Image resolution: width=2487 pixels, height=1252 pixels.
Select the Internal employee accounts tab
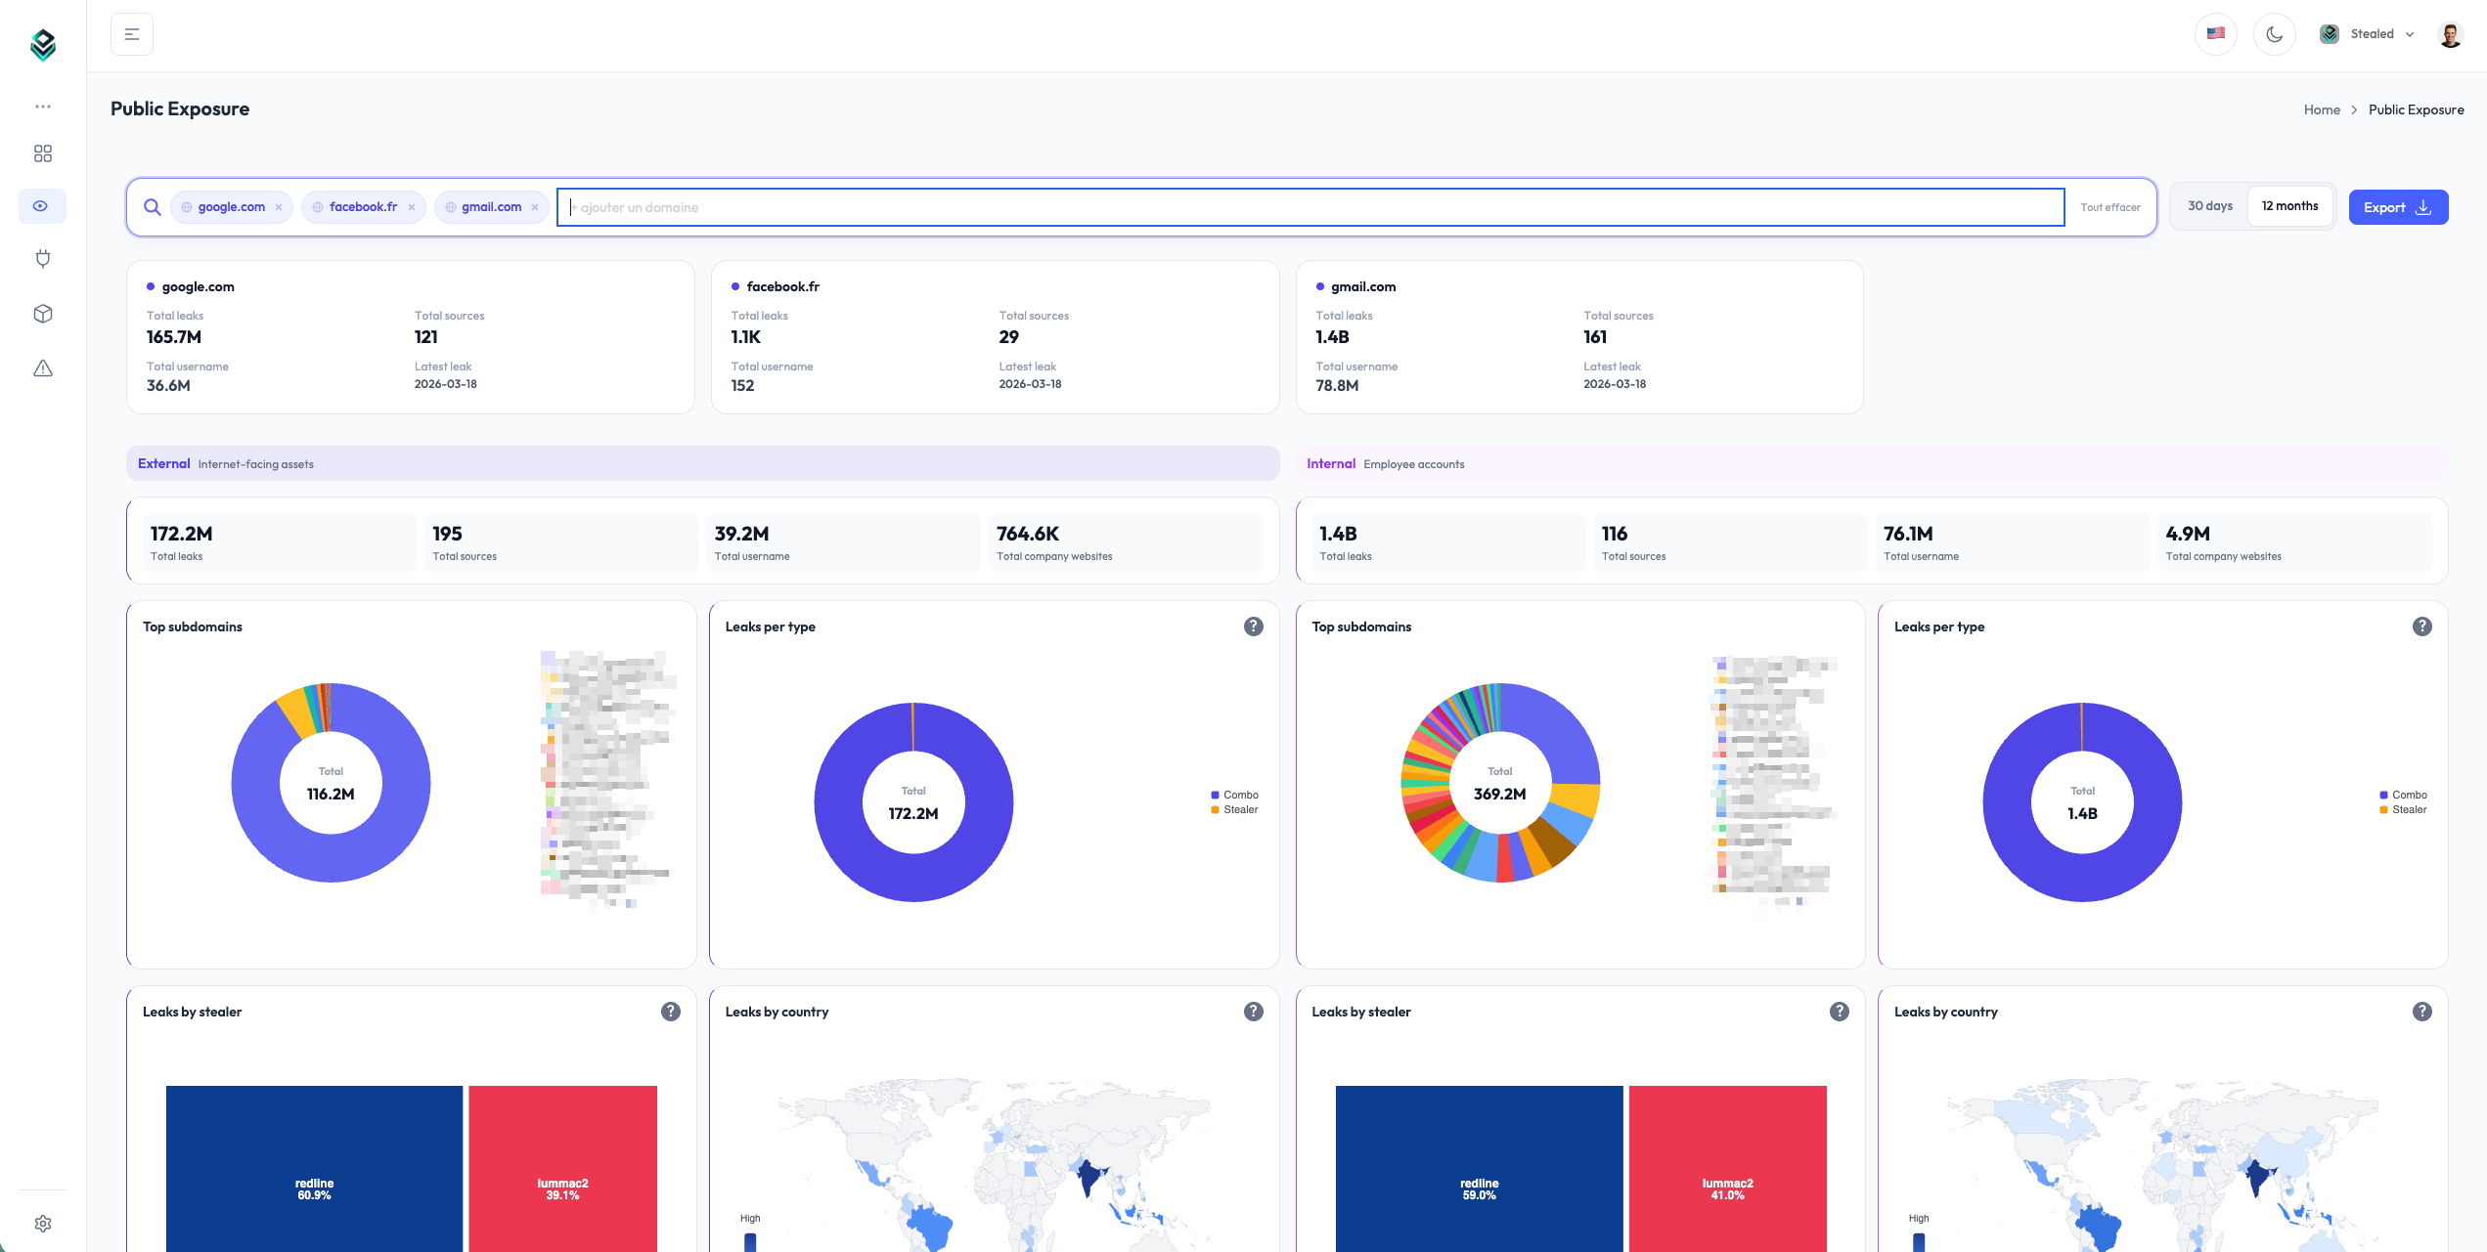point(1872,463)
